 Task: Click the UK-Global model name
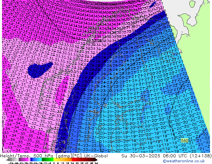(x=96, y=156)
